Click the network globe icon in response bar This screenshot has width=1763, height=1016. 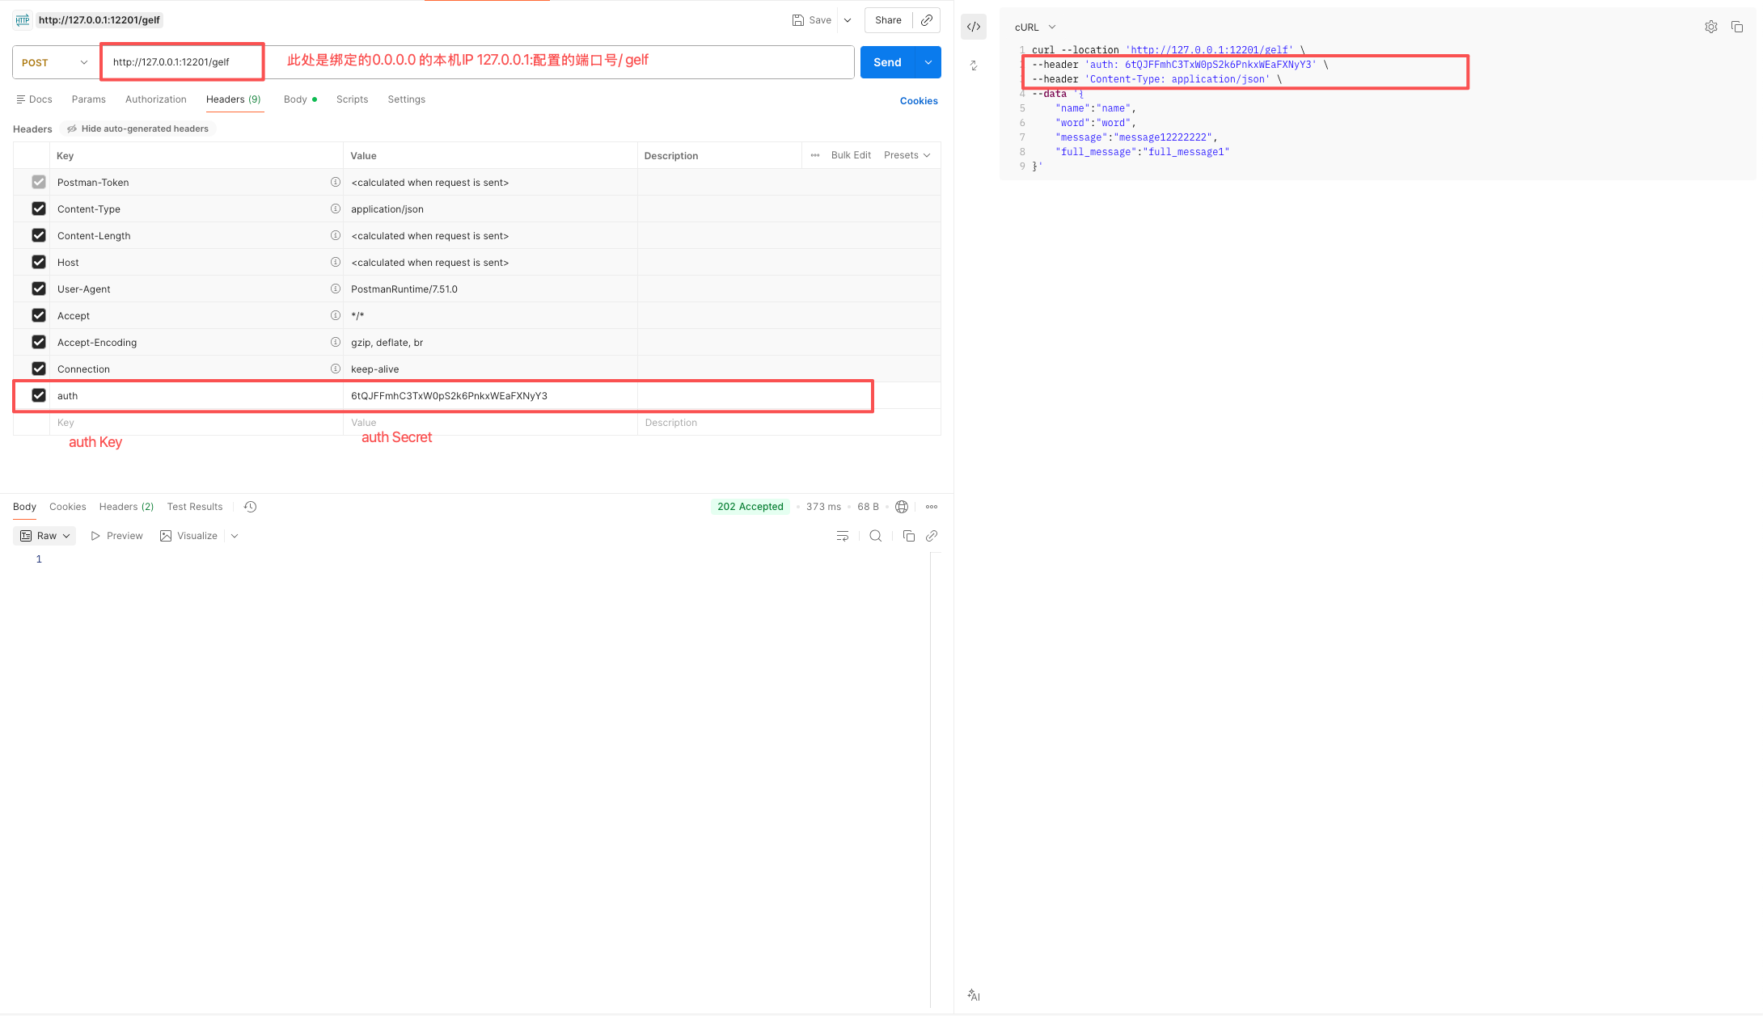click(902, 507)
